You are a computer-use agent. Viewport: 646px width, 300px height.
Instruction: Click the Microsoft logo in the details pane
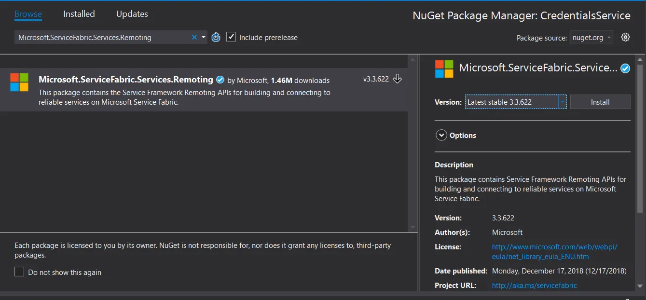point(444,69)
